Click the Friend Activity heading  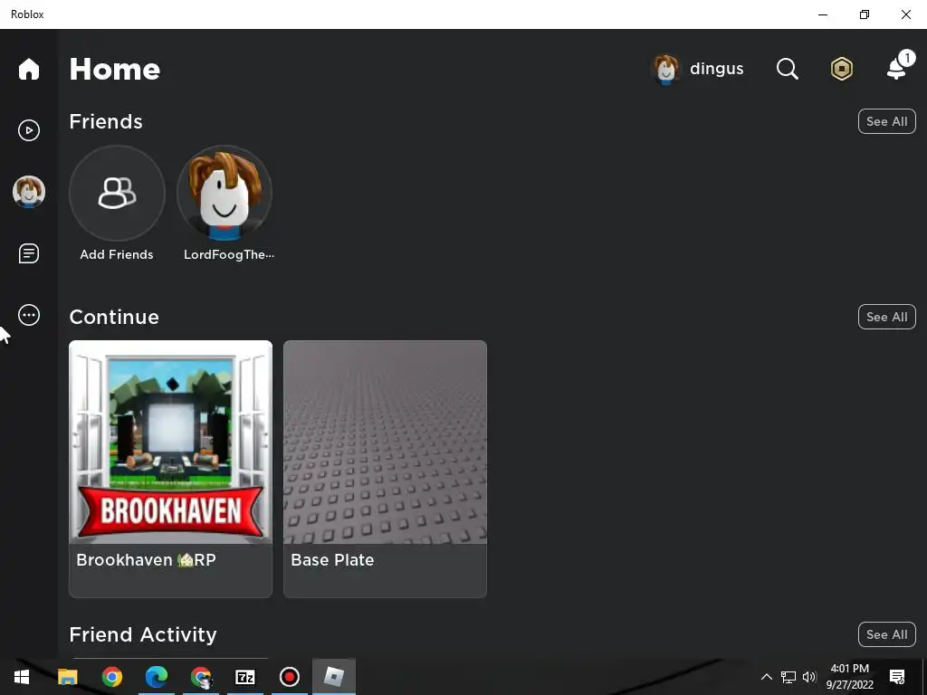pos(143,634)
